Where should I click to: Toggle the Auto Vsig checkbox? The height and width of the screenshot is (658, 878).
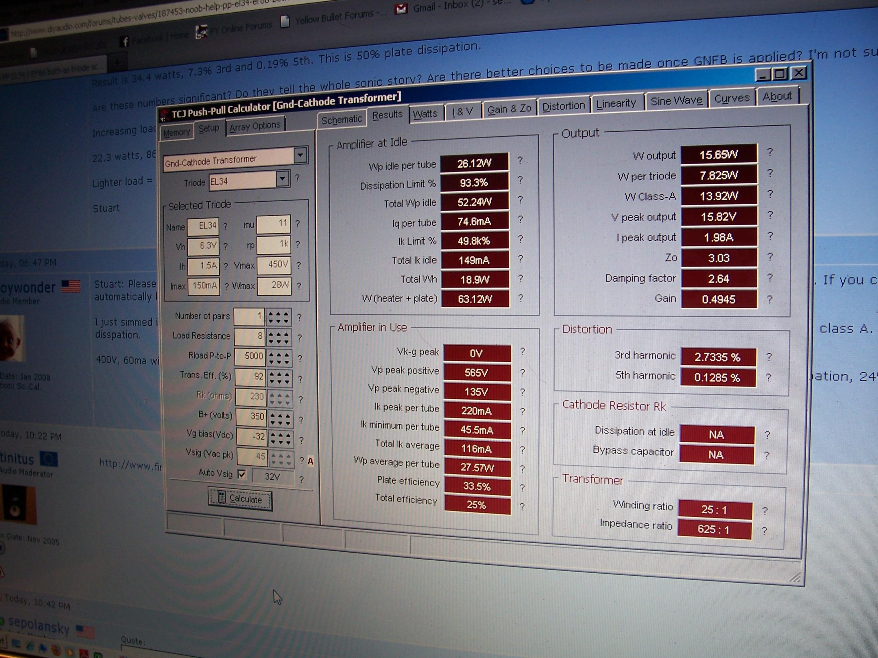(x=241, y=474)
